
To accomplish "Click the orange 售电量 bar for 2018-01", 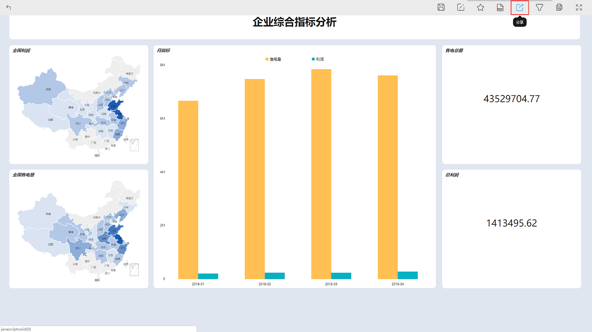I will (188, 190).
